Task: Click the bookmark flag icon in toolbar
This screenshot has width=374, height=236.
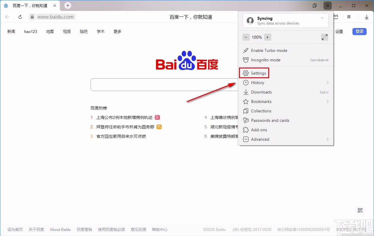Action: pos(349,17)
